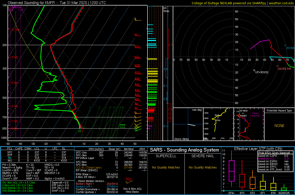295x195 pixels.
Task: Click the "Potential Hazard Type" header
Action: click(279, 111)
